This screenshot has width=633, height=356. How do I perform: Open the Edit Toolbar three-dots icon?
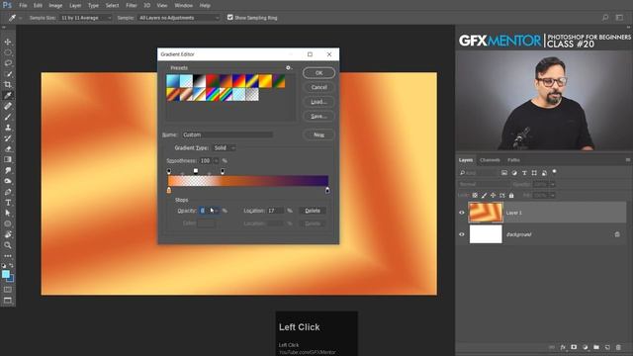(8, 256)
